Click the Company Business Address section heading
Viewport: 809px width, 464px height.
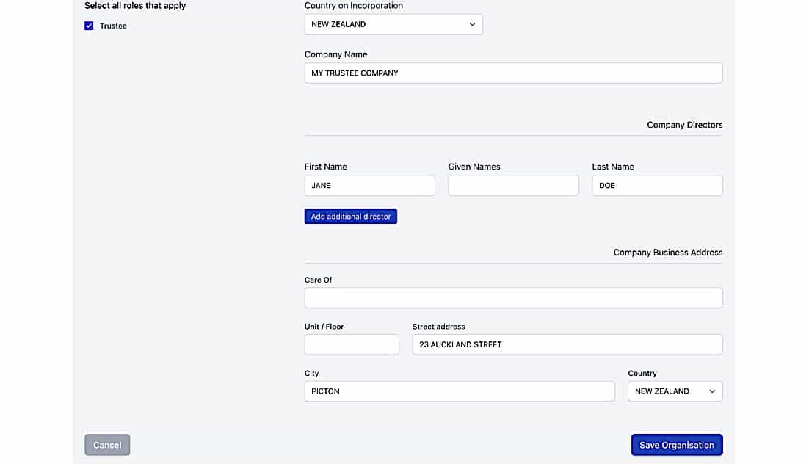coord(667,252)
